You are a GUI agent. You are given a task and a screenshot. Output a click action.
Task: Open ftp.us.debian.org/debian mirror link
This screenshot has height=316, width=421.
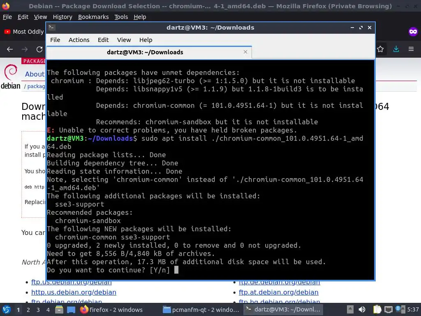pos(72,283)
